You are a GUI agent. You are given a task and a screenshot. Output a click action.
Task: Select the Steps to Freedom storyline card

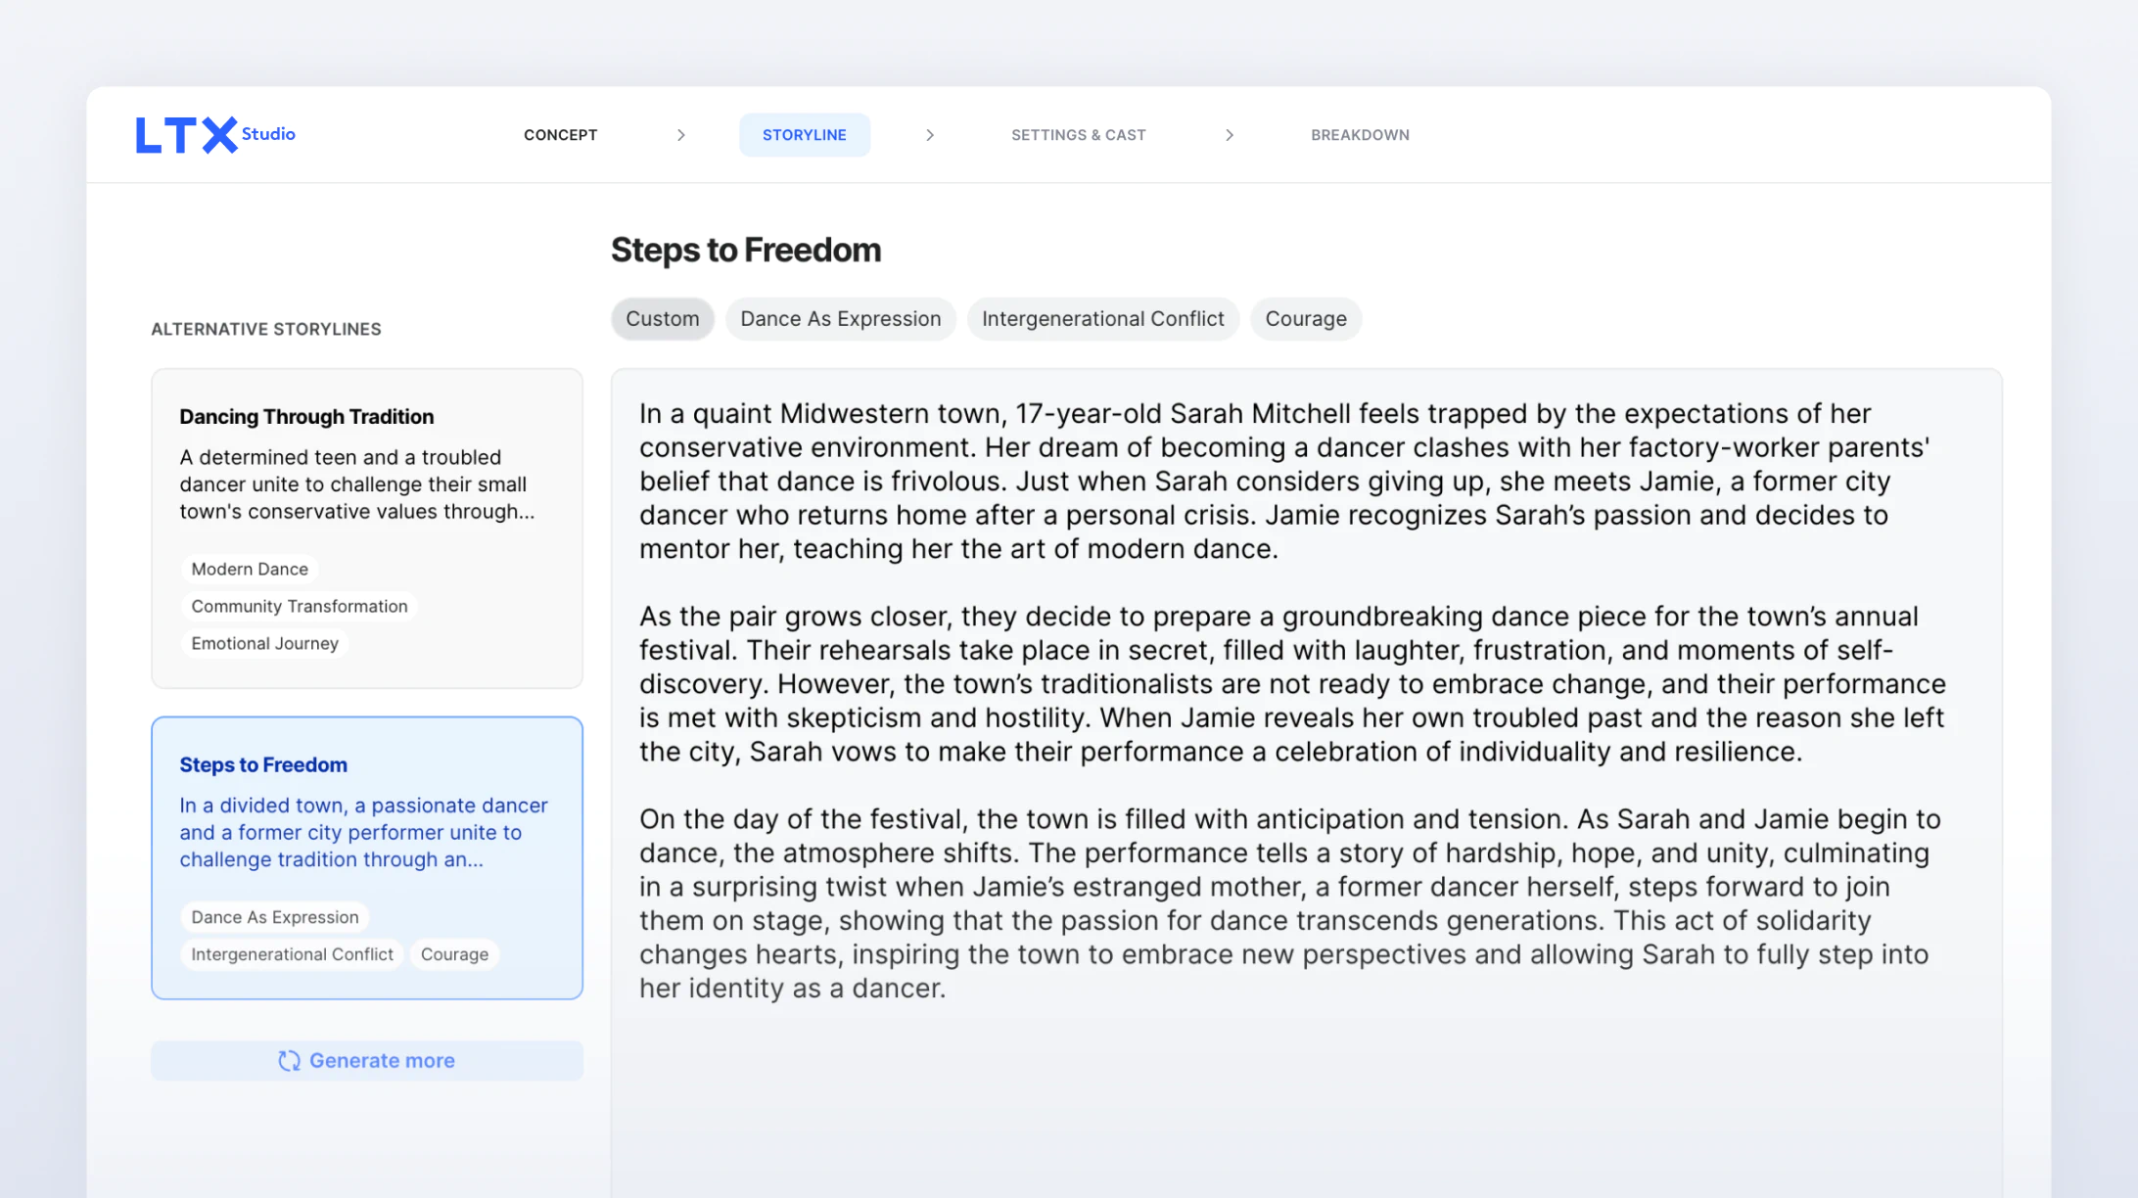(367, 858)
